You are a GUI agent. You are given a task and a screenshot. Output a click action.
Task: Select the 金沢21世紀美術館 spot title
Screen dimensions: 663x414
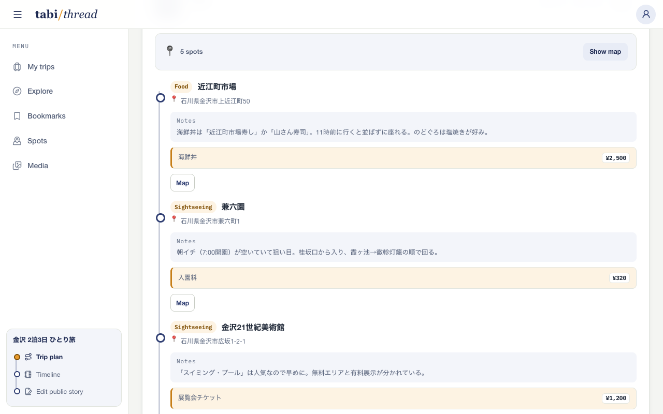(x=253, y=327)
